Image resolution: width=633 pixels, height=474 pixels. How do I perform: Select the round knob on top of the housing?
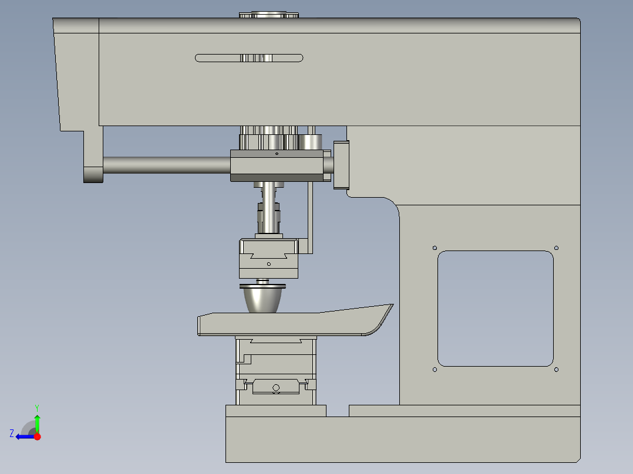tap(269, 15)
